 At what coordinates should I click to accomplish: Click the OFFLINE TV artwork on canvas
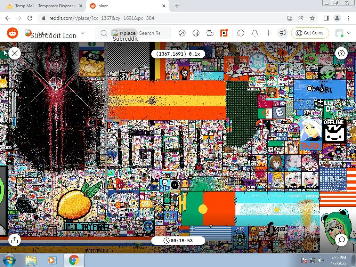[334, 131]
